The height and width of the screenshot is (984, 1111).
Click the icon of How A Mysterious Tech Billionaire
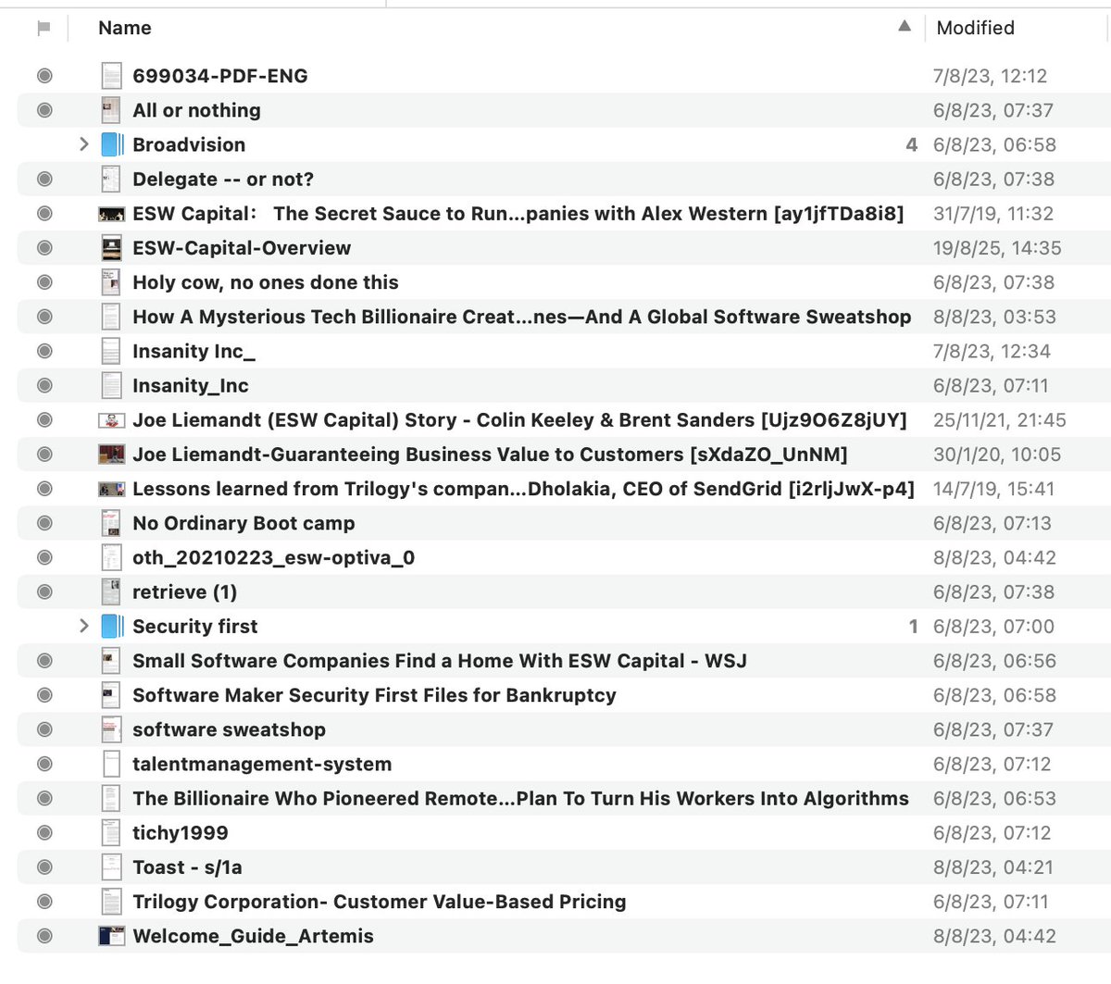(111, 317)
